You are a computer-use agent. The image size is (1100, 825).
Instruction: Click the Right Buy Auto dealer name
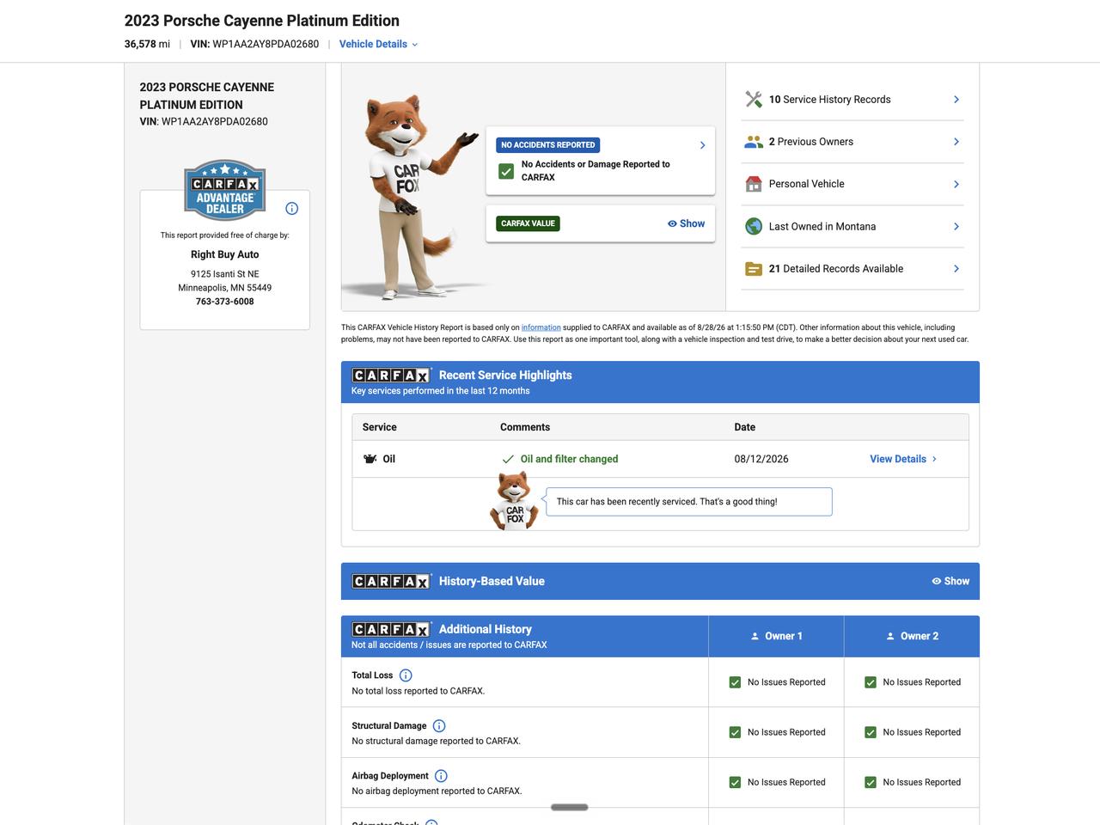[225, 254]
